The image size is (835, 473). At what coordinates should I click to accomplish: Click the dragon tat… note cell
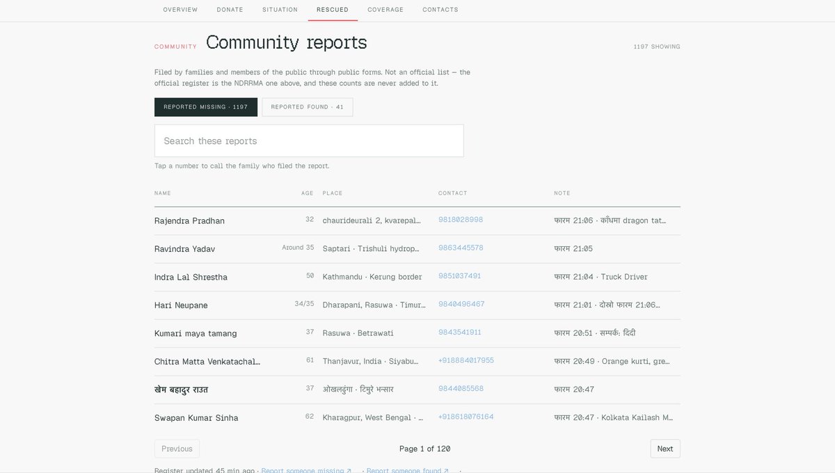coord(610,221)
